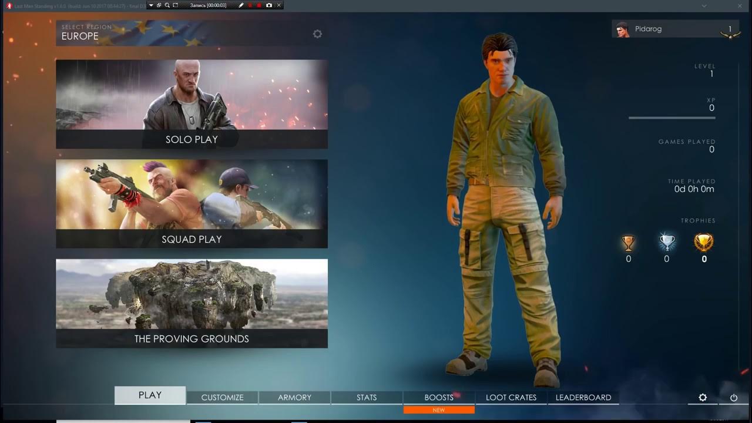This screenshot has height=423, width=752.
Task: Click the Pidarog username text
Action: coord(648,29)
